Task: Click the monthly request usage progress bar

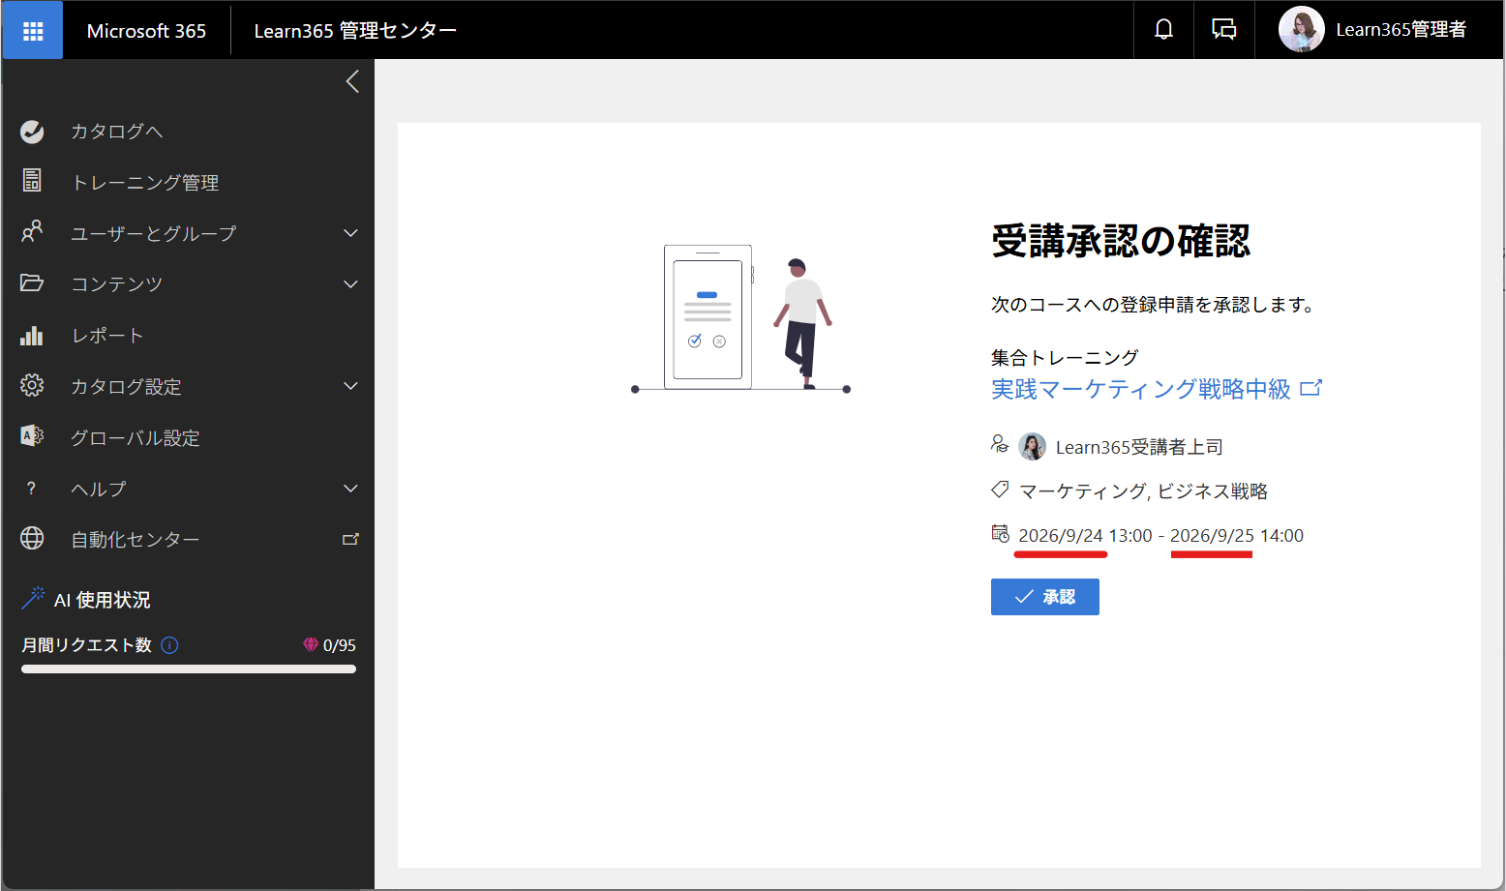Action: click(189, 668)
